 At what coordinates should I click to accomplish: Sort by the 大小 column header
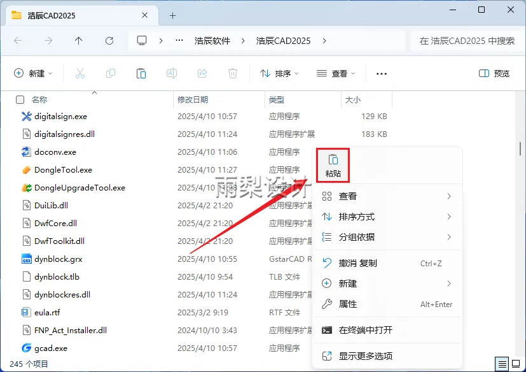pos(353,100)
